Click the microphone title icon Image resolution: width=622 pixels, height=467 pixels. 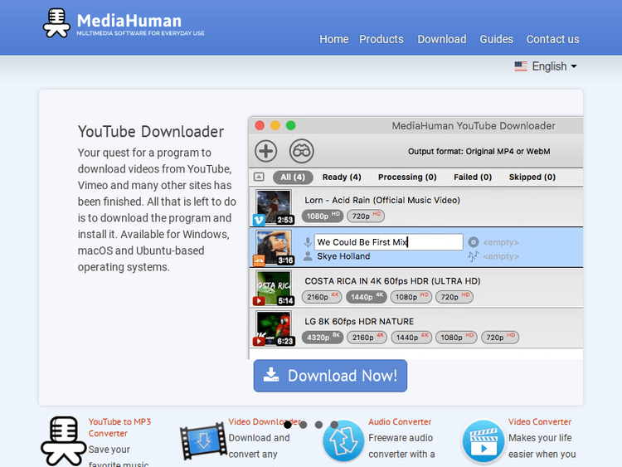[308, 242]
